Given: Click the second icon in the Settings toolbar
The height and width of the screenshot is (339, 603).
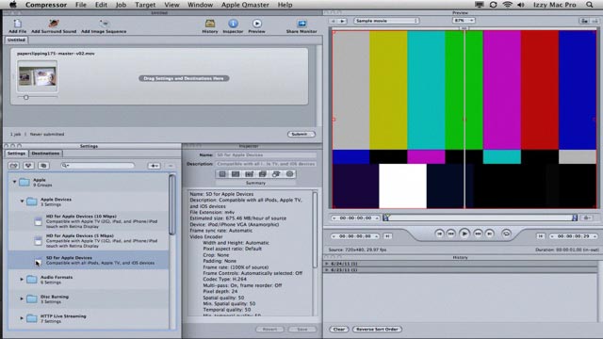Looking at the screenshot, I should point(28,166).
